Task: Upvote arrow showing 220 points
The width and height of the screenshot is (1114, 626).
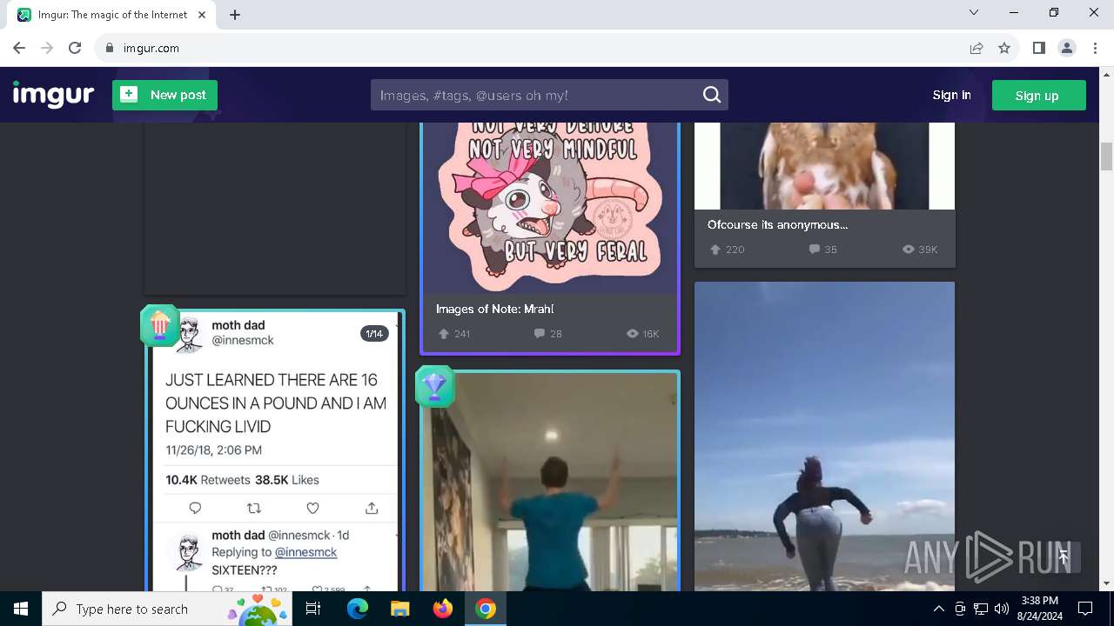Action: [x=715, y=250]
